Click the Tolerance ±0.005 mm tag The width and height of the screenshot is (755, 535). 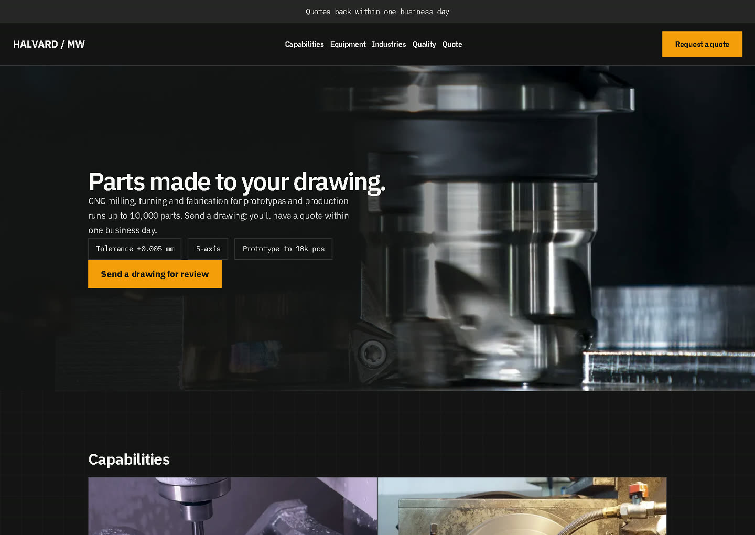(135, 249)
